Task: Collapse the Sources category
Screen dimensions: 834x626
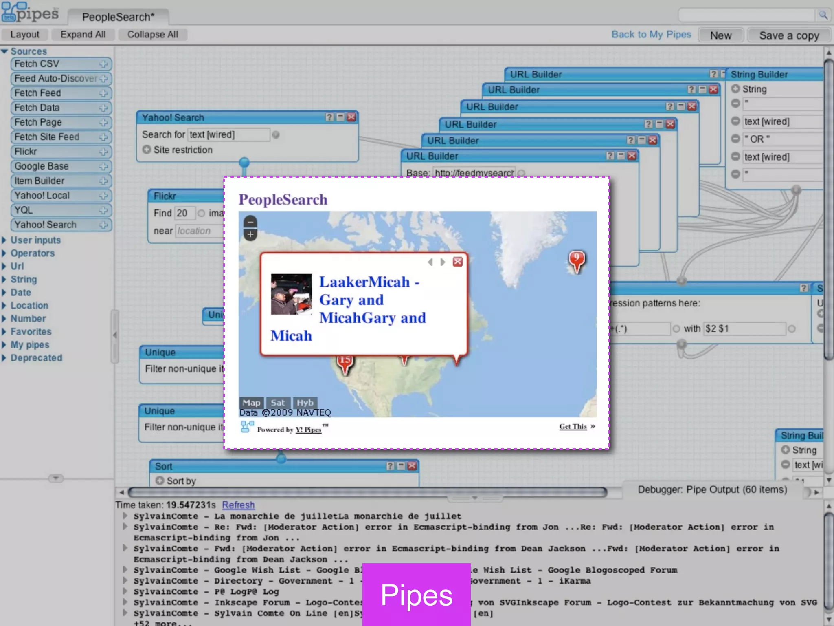Action: coord(5,51)
